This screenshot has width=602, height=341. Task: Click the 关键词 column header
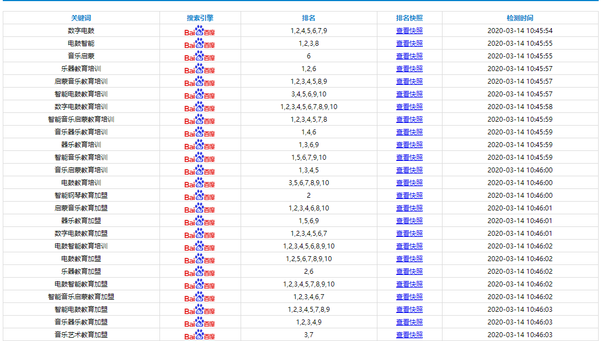point(81,18)
